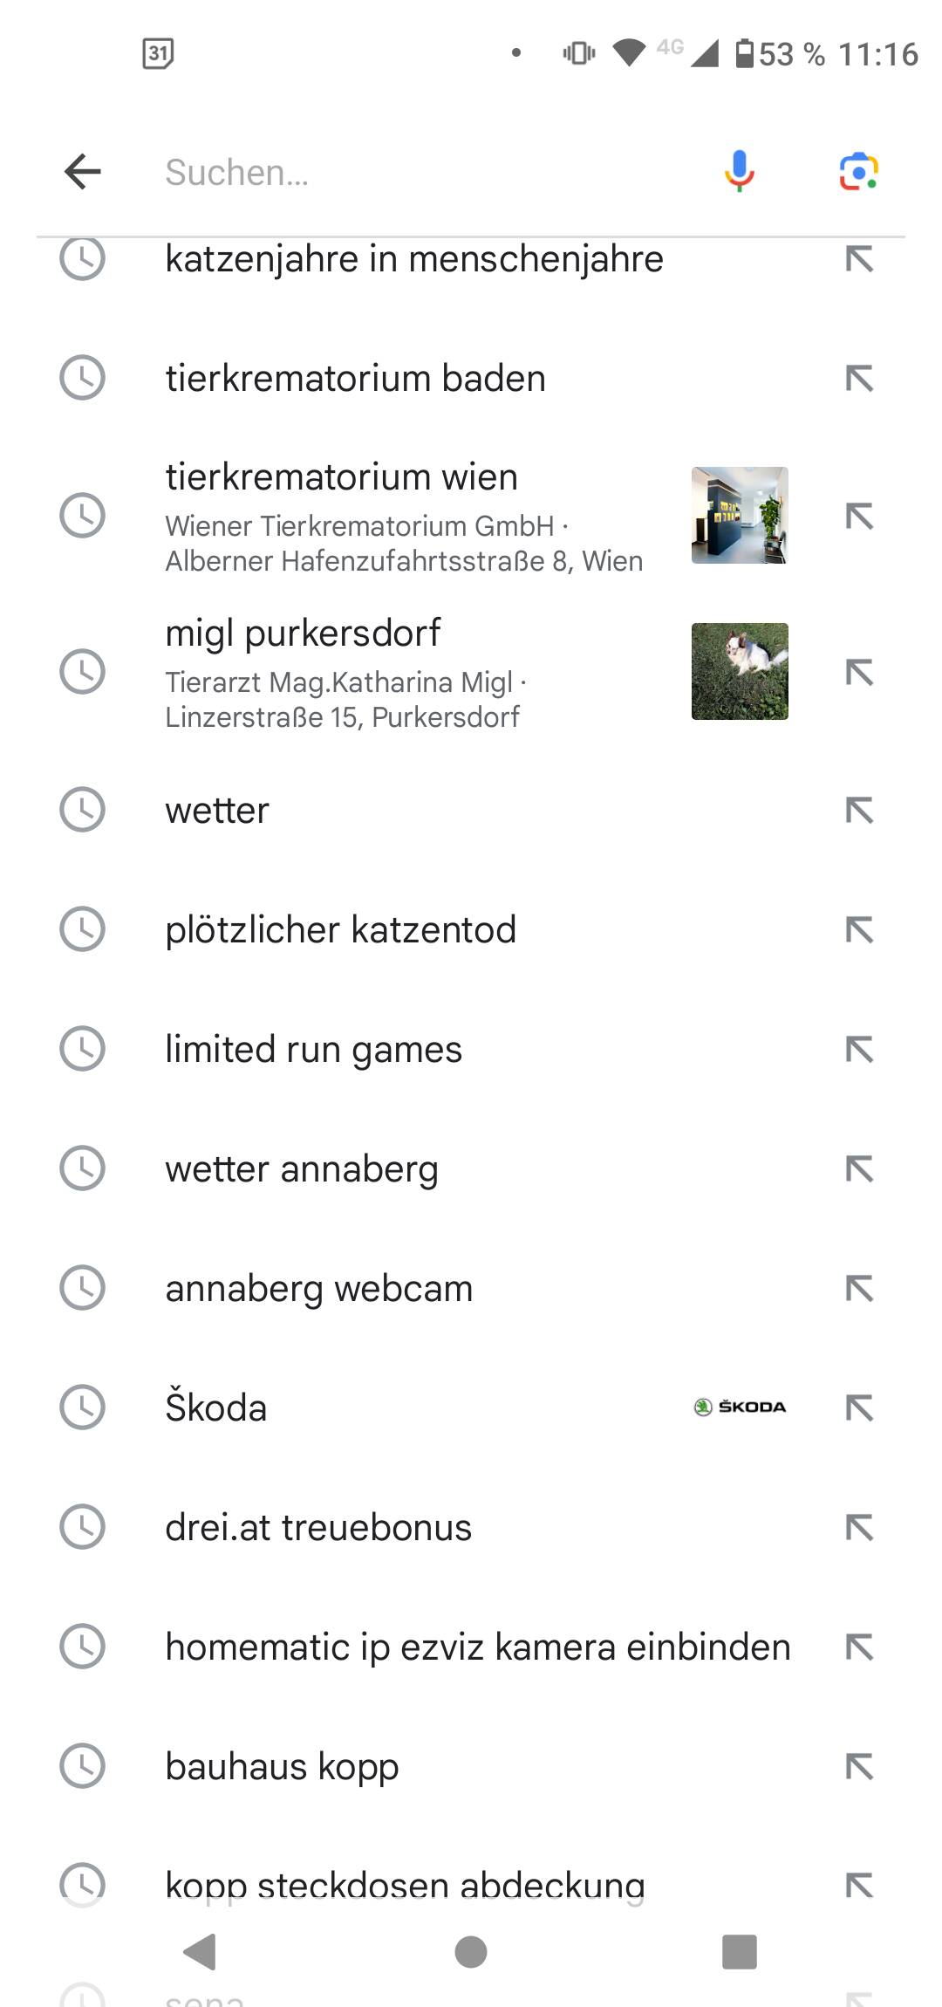Select the 'wetter' search suggestion
This screenshot has width=942, height=2007.
point(218,811)
